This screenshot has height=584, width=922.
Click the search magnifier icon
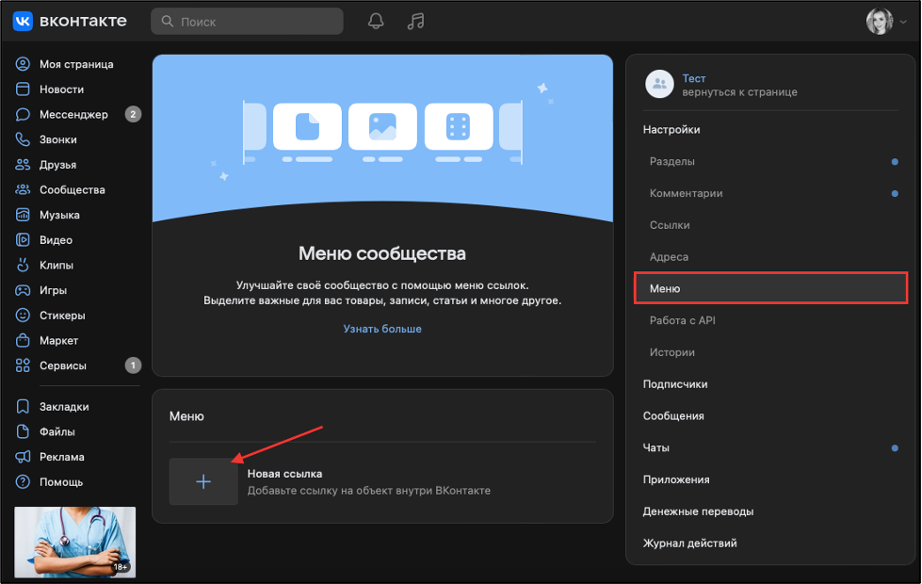tap(167, 21)
